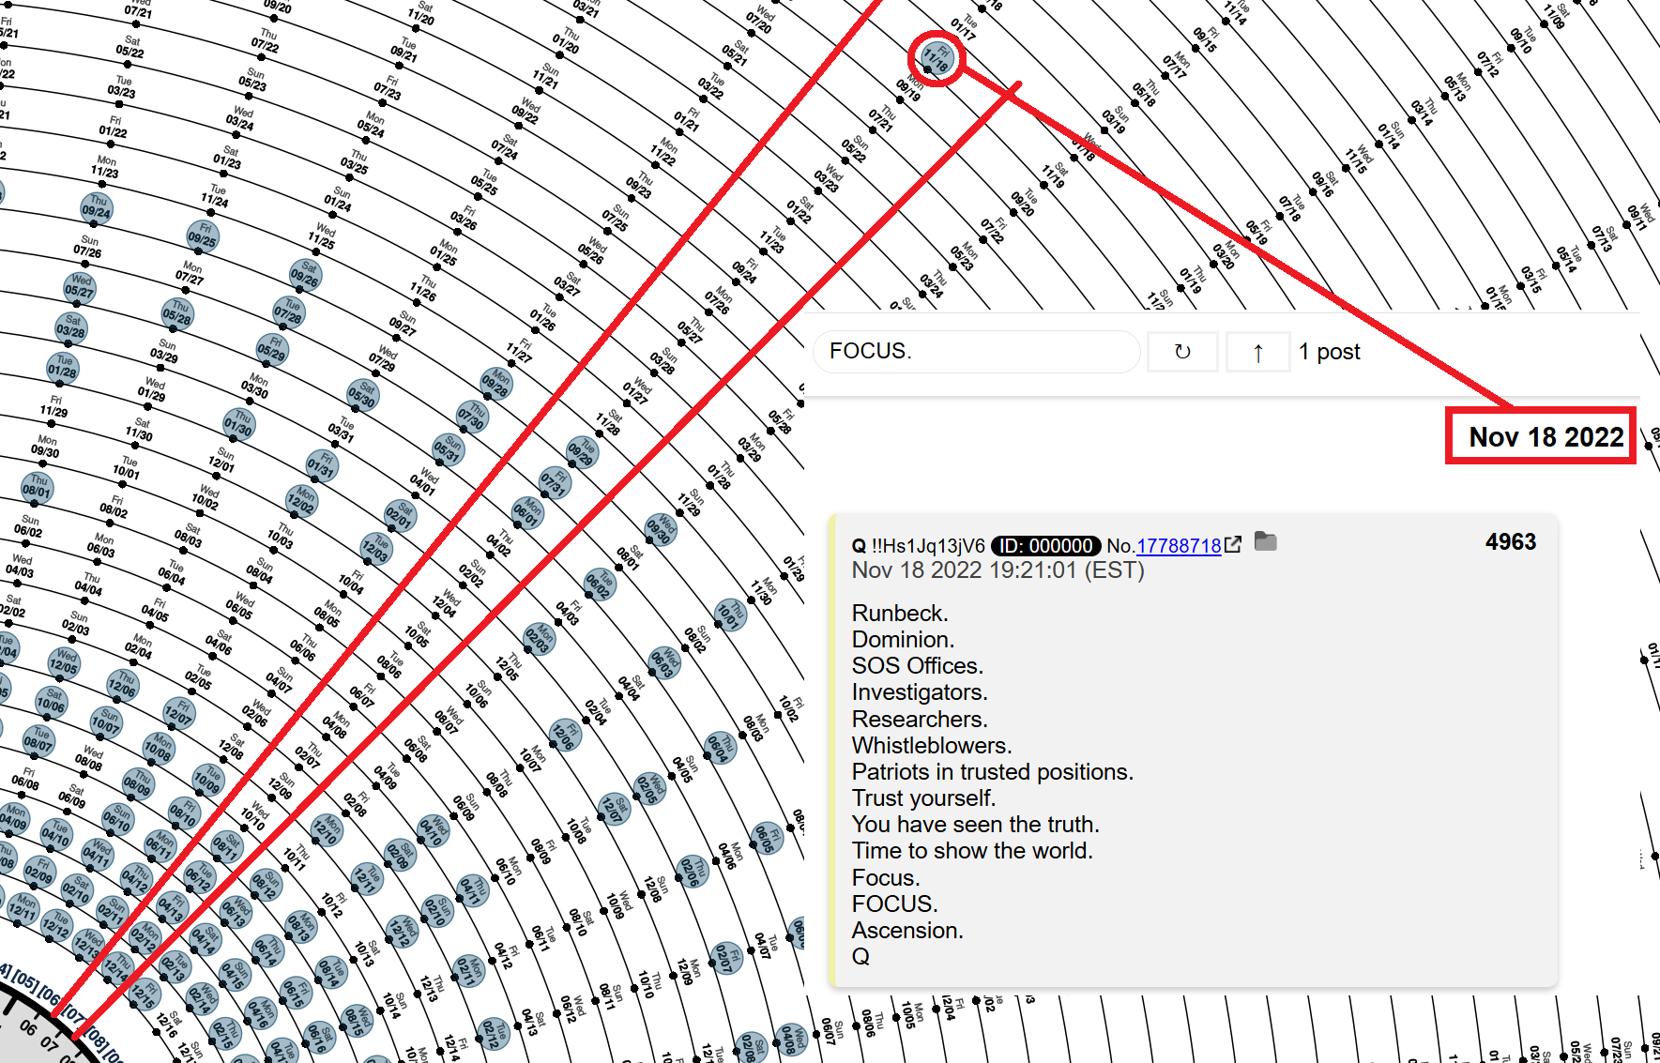This screenshot has height=1063, width=1660.
Task: Select the Thu 12/06 highlighted marker
Action: [x=122, y=686]
